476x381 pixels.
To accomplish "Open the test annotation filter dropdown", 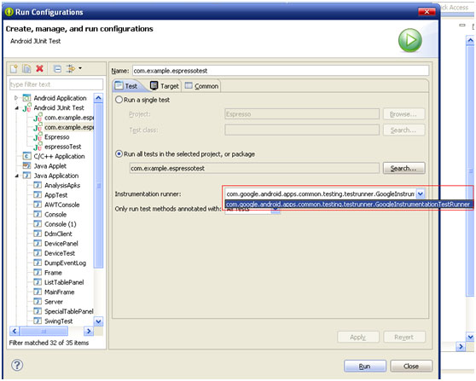I will point(276,211).
